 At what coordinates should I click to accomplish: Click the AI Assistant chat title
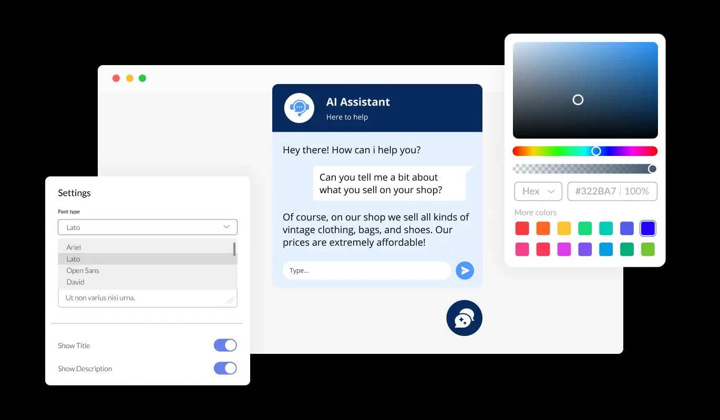coord(358,102)
